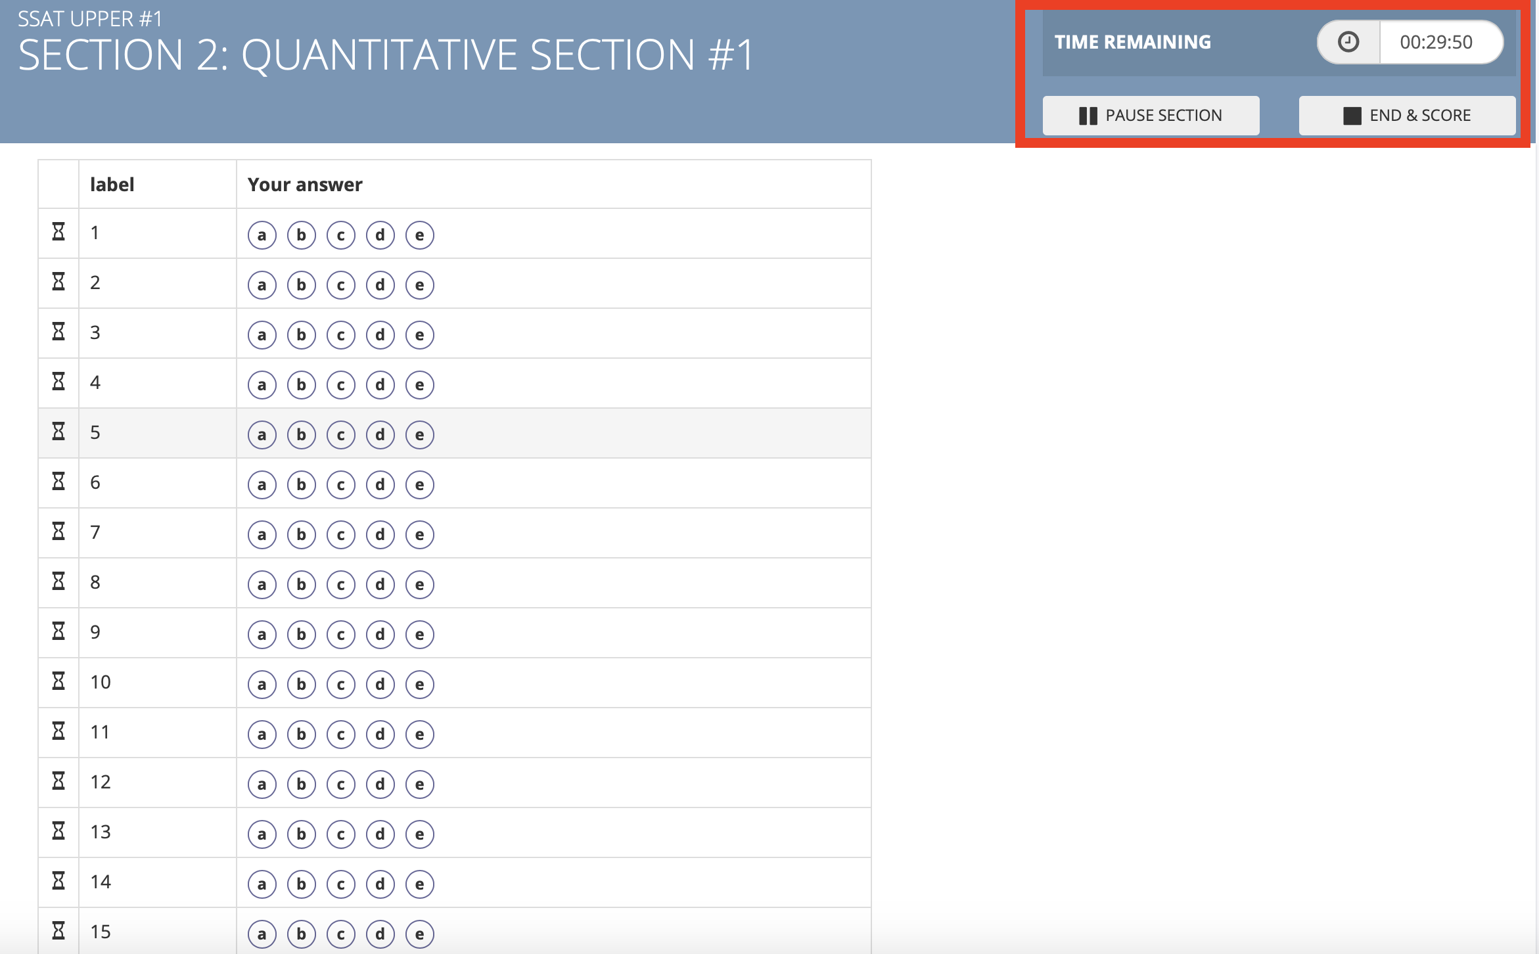Click the hourglass icon for question 10

[58, 681]
